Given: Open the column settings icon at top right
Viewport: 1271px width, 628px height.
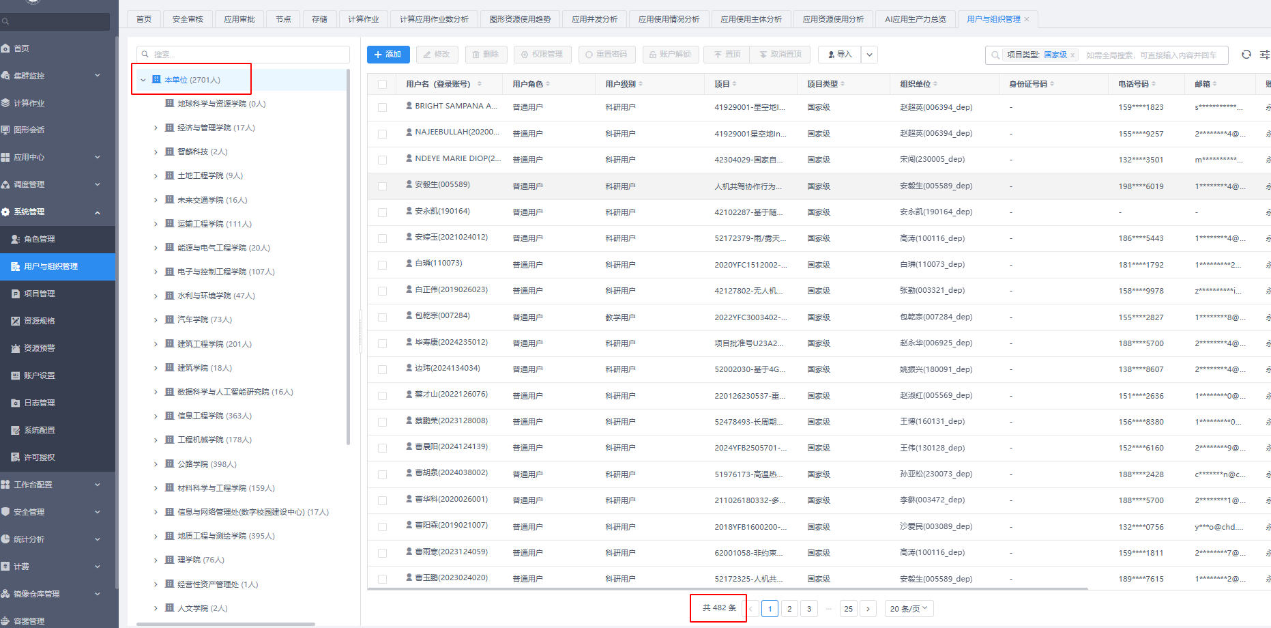Looking at the screenshot, I should tap(1264, 55).
